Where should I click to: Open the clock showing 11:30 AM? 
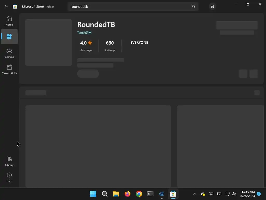pos(248,194)
